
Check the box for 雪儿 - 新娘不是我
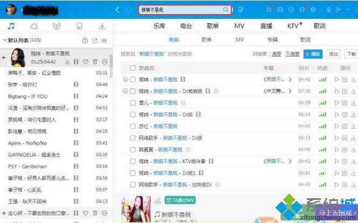click(133, 102)
